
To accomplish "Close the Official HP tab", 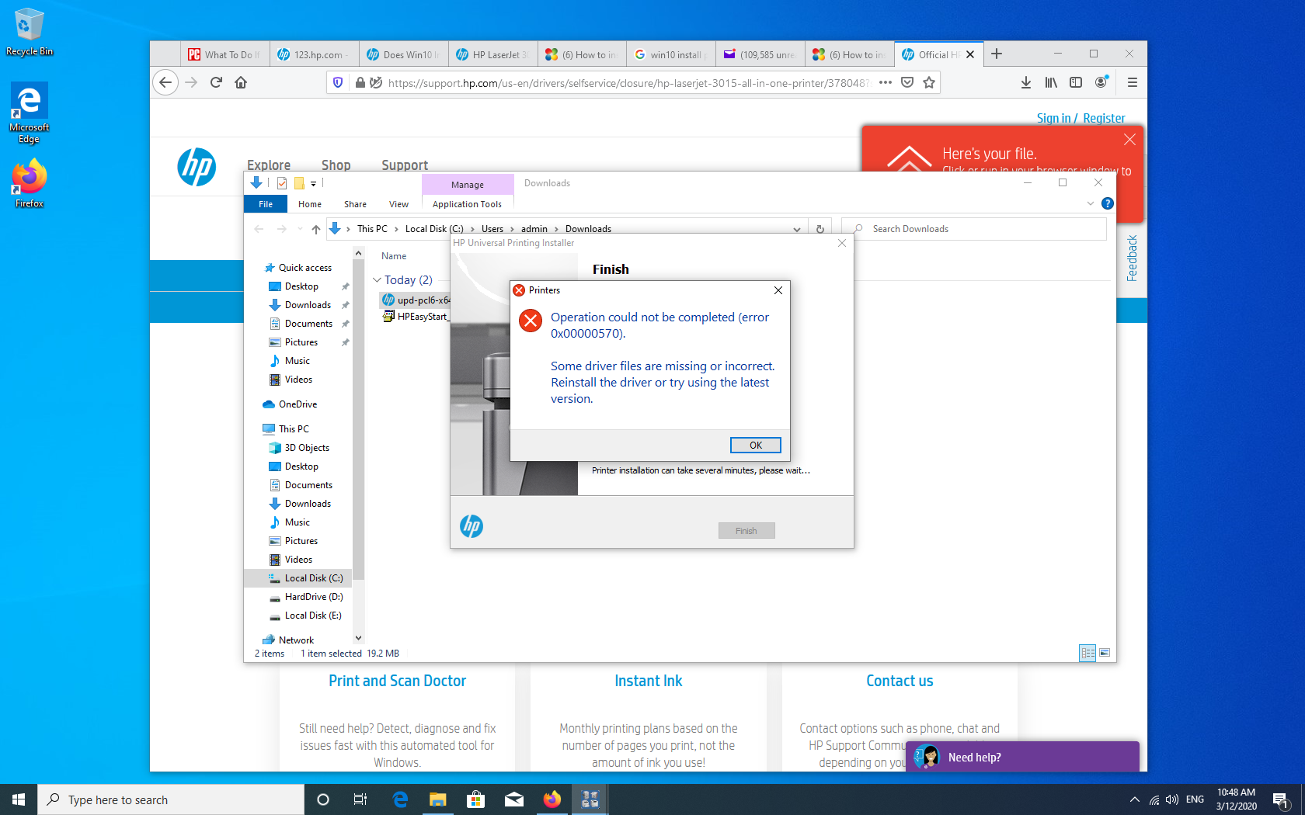I will (x=970, y=54).
